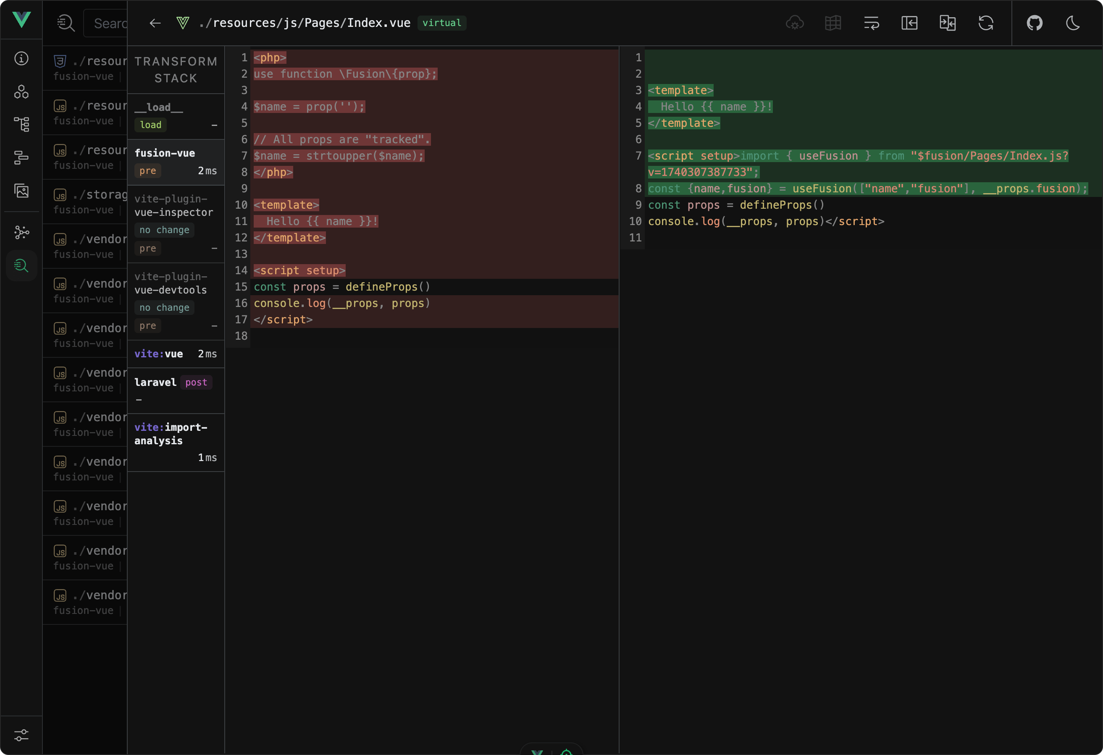This screenshot has height=755, width=1103.
Task: Open the GitHub repository icon
Action: pos(1034,23)
